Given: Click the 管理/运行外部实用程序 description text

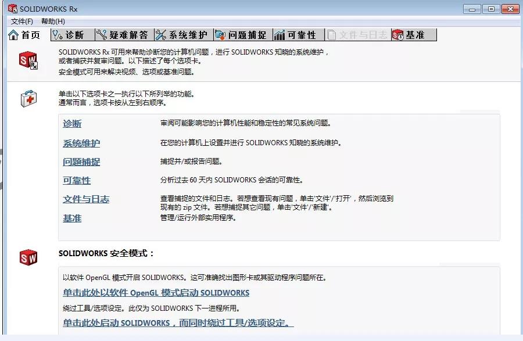Looking at the screenshot, I should (198, 218).
